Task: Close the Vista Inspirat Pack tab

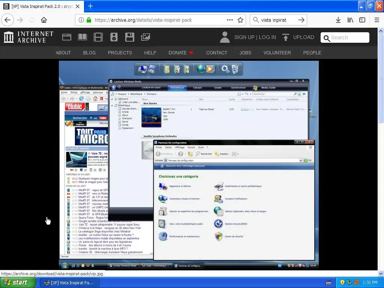Action: 78,6
